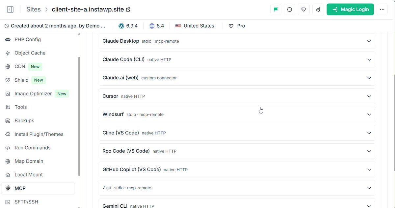This screenshot has height=208, width=395.
Task: Click the broom clear-cache icon button
Action: (318, 10)
